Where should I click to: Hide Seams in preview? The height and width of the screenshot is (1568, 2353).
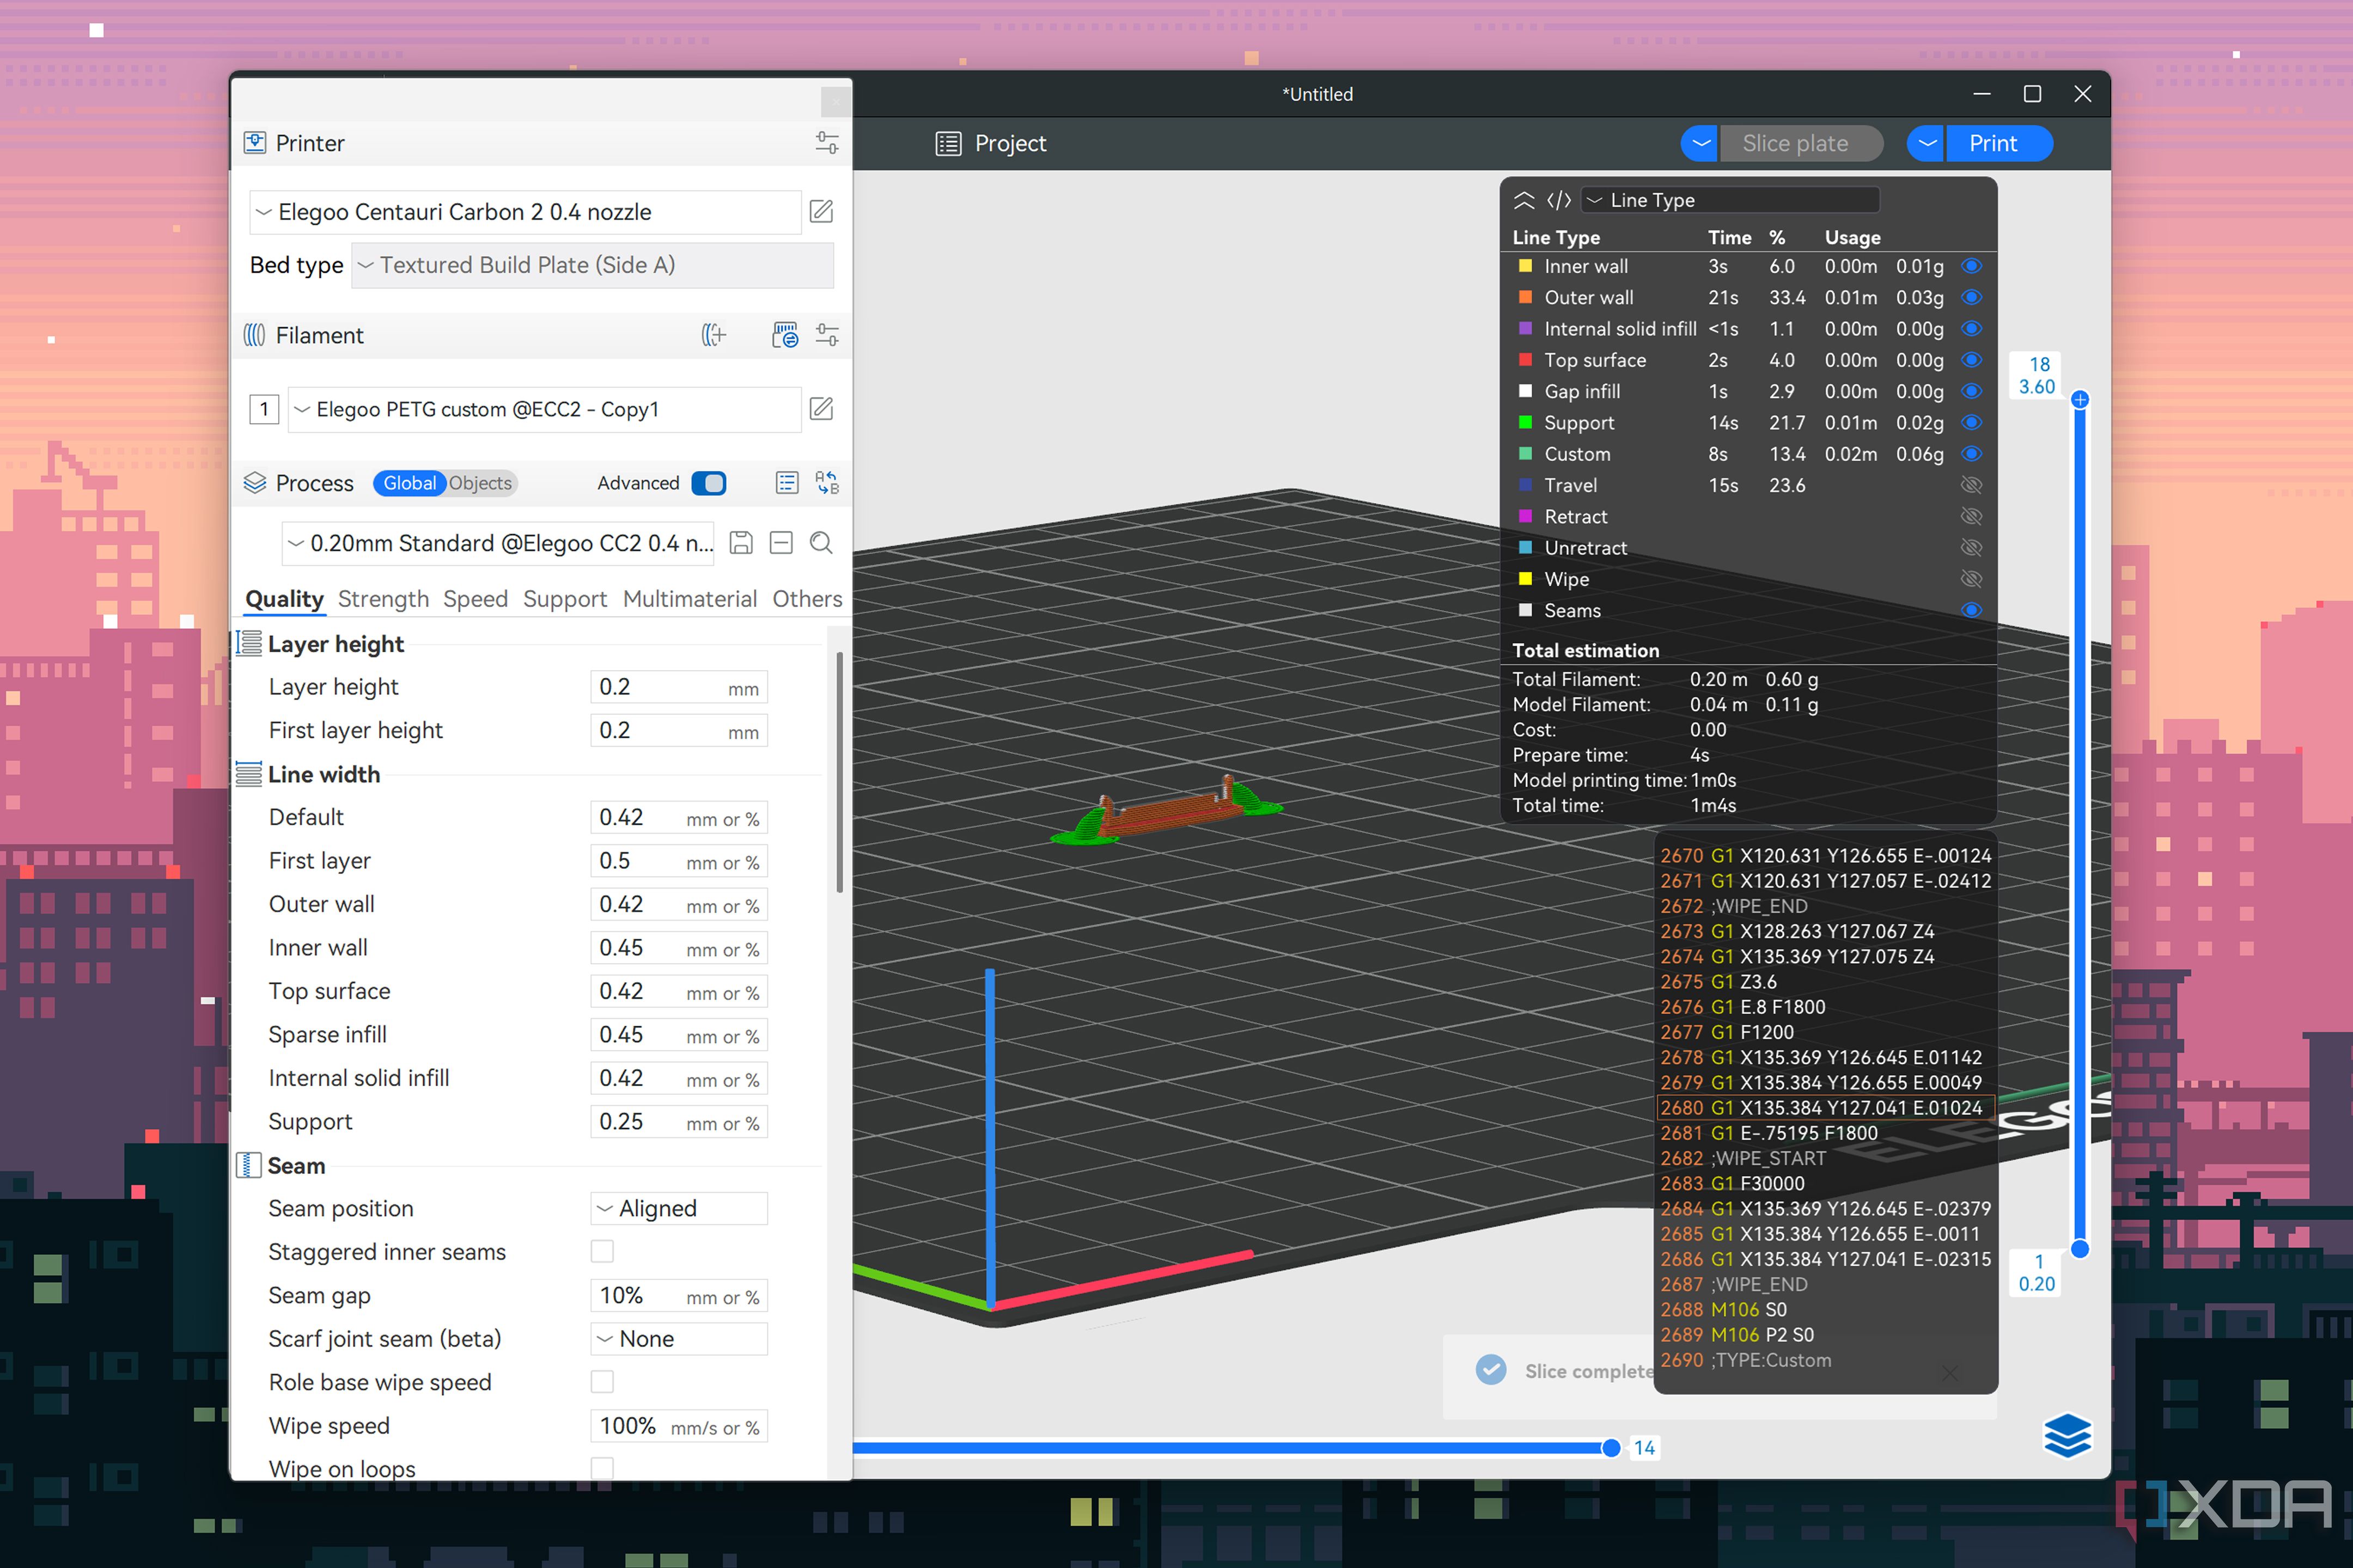pos(1971,610)
